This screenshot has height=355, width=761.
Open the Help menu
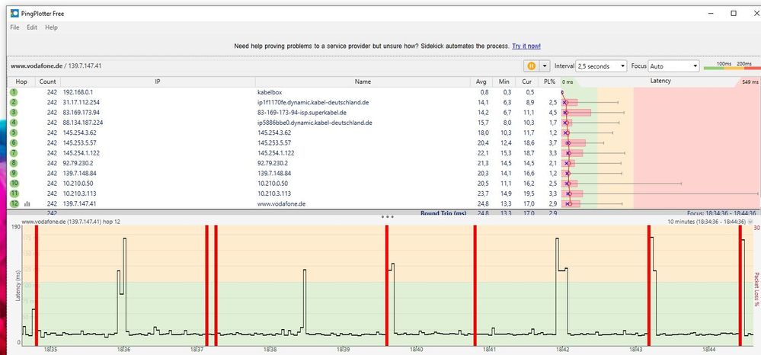click(52, 27)
